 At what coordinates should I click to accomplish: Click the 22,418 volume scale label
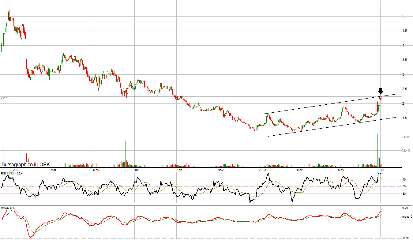[406, 151]
